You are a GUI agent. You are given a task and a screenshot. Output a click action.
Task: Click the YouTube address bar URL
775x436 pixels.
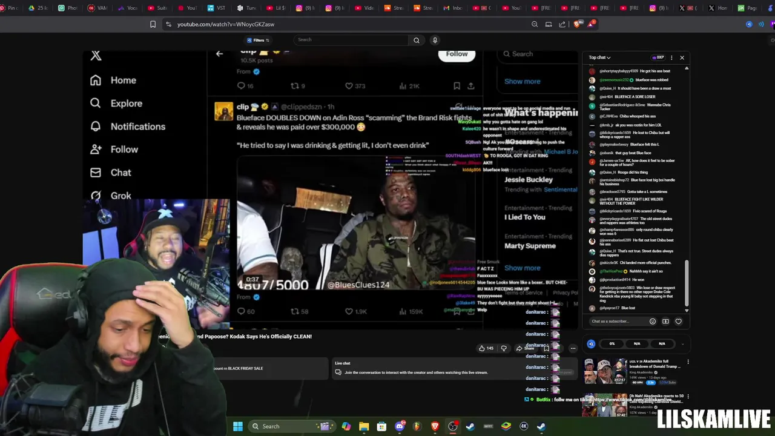(226, 24)
